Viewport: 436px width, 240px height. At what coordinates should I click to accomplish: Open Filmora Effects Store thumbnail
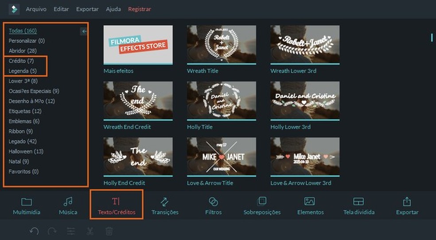(138, 45)
